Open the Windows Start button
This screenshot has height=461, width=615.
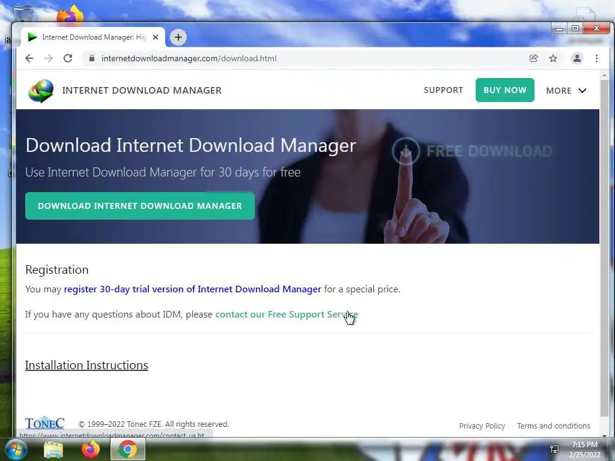16,449
